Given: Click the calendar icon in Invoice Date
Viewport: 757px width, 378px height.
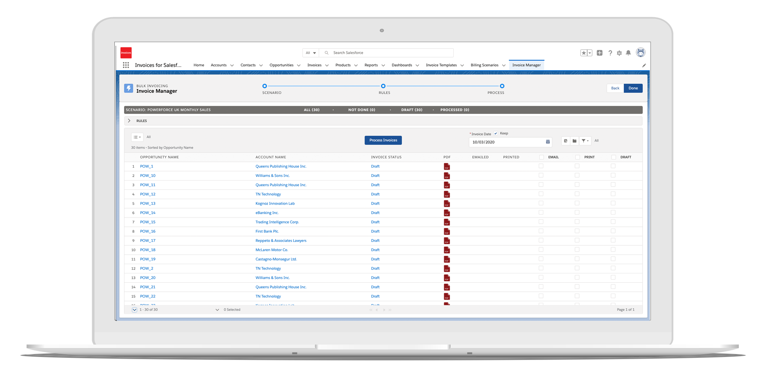Looking at the screenshot, I should (x=548, y=142).
